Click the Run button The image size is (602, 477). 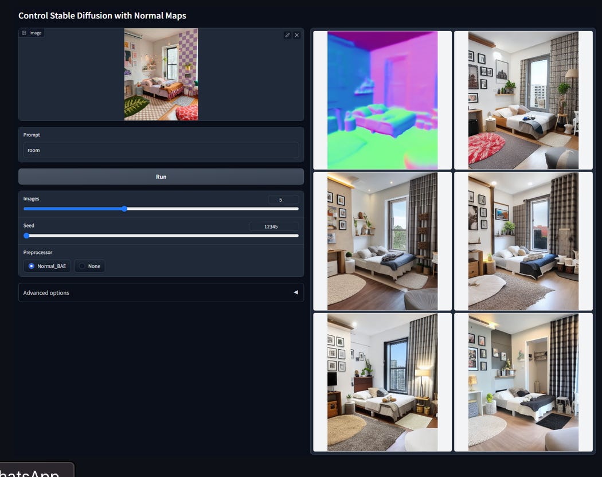tap(161, 177)
